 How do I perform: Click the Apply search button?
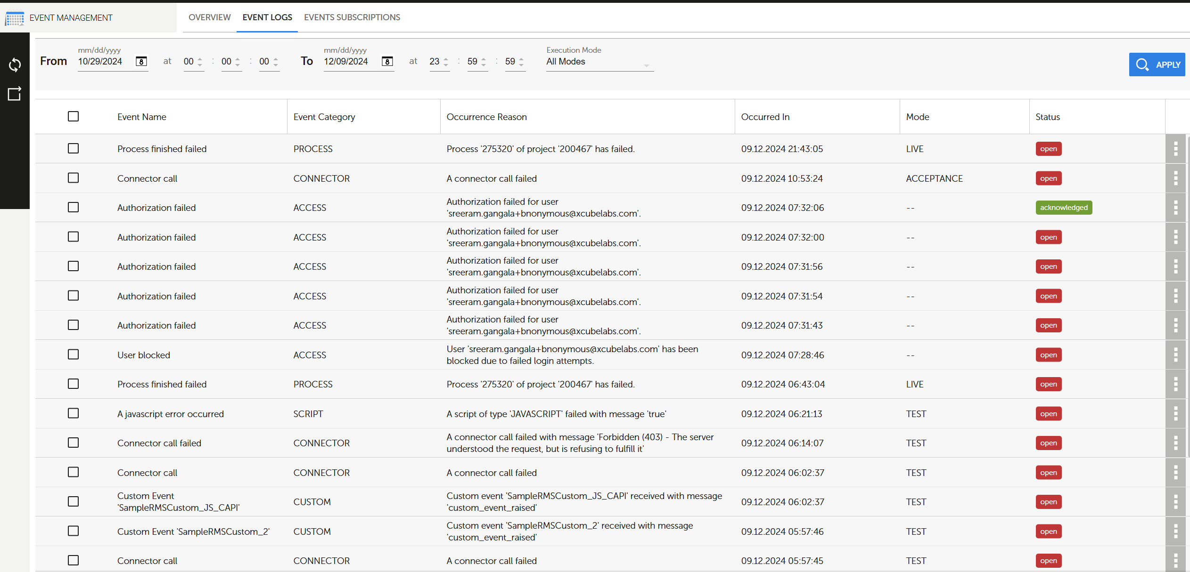(x=1157, y=64)
